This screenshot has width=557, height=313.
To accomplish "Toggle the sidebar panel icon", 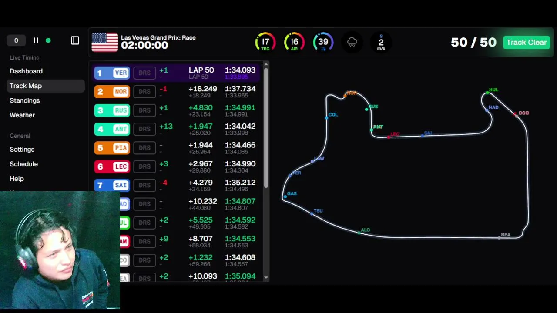I will point(75,40).
